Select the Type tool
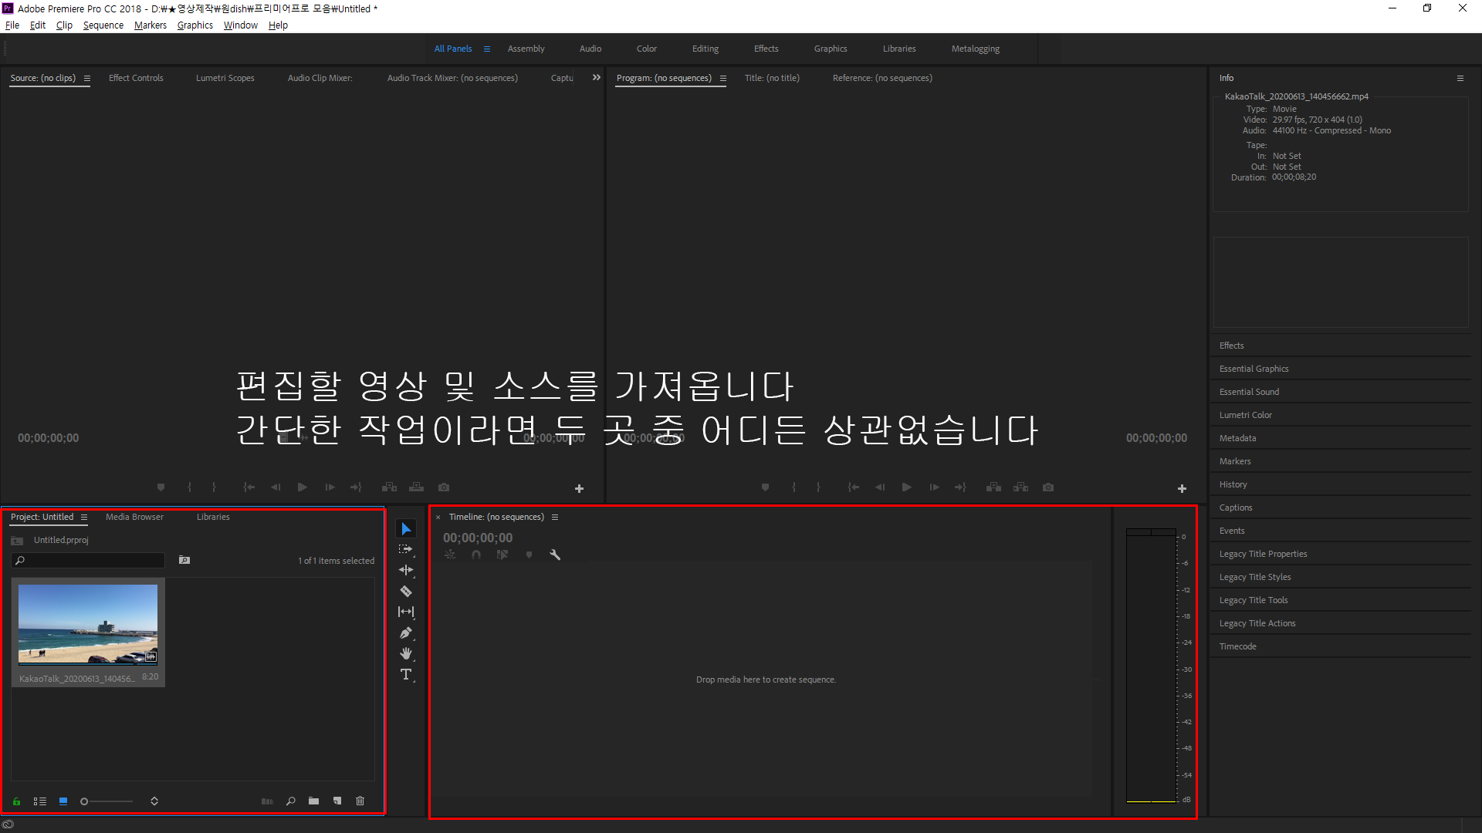This screenshot has height=833, width=1482. [x=406, y=675]
